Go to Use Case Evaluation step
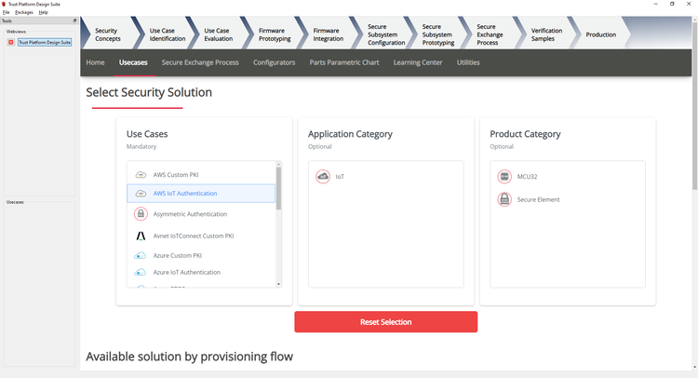This screenshot has height=378, width=698. 218,34
